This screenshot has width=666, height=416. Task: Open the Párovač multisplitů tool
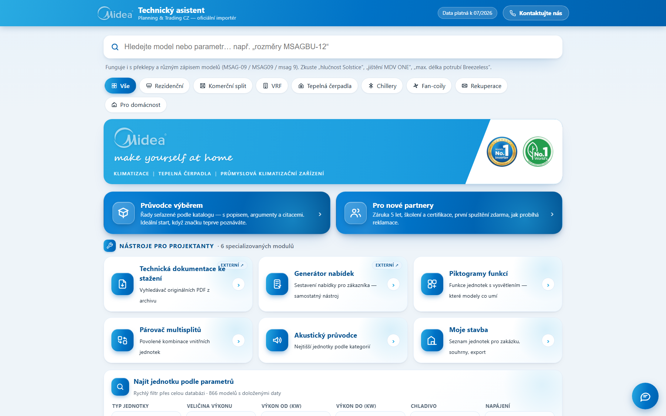[178, 340]
